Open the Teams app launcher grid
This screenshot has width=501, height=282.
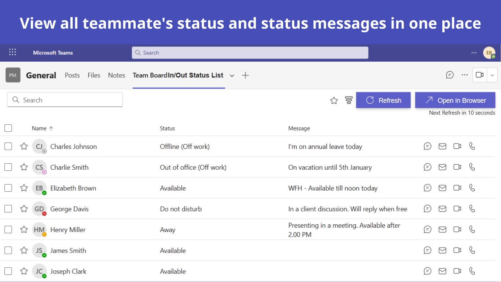pyautogui.click(x=12, y=52)
